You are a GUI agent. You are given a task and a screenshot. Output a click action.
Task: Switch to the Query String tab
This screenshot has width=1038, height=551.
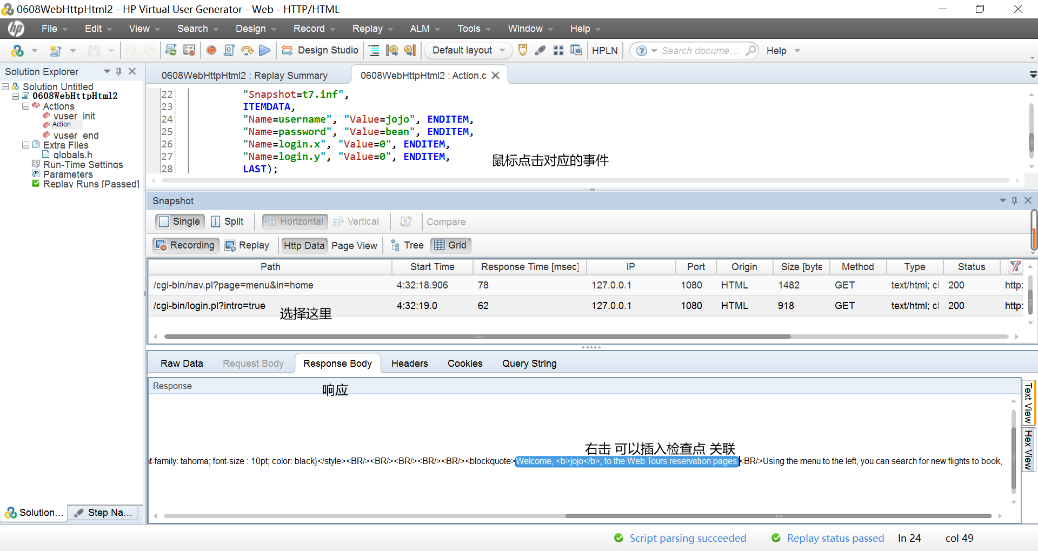point(529,364)
